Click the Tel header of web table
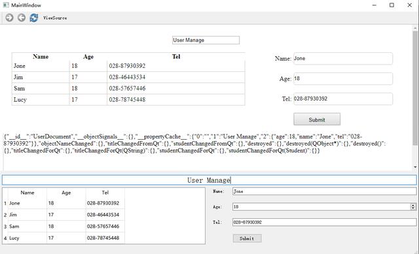This screenshot has height=254, width=419. (176, 57)
